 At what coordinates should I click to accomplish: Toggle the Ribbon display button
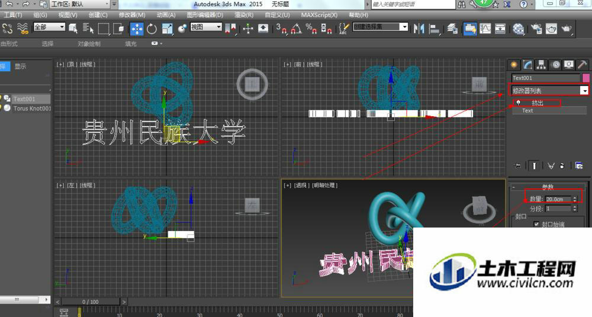coord(469,28)
